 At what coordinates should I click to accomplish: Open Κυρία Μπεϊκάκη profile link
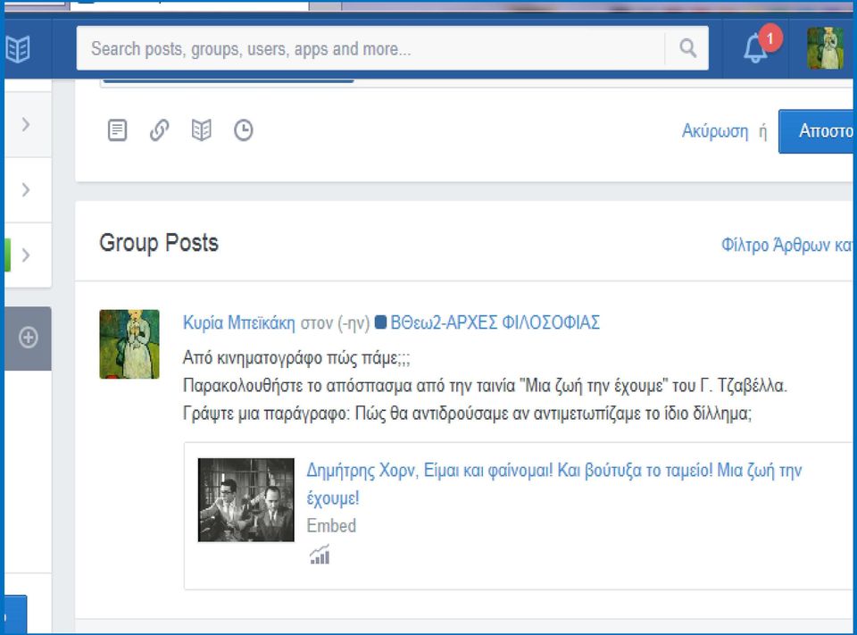tap(239, 322)
